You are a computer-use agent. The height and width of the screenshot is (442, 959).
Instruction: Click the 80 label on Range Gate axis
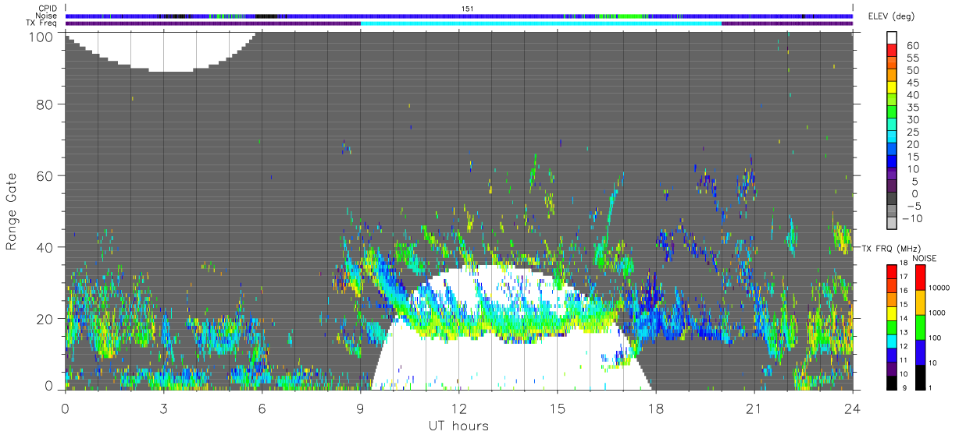[x=46, y=104]
